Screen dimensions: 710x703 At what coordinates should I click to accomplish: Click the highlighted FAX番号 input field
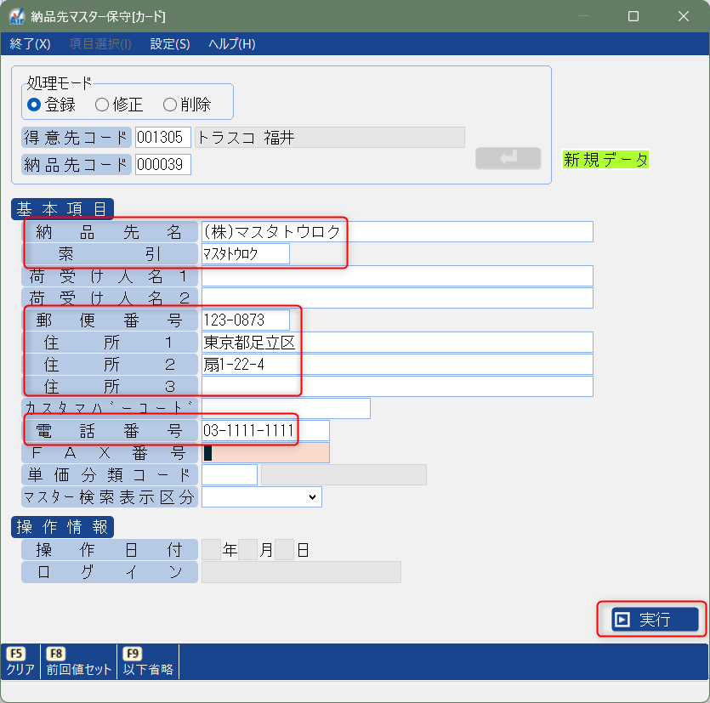point(265,453)
